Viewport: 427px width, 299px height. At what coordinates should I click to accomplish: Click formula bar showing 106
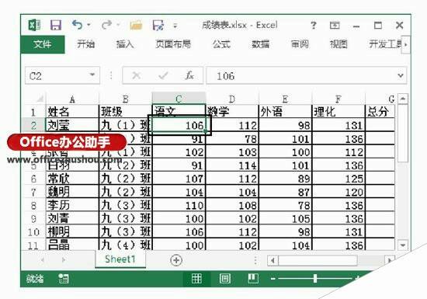[x=301, y=75]
